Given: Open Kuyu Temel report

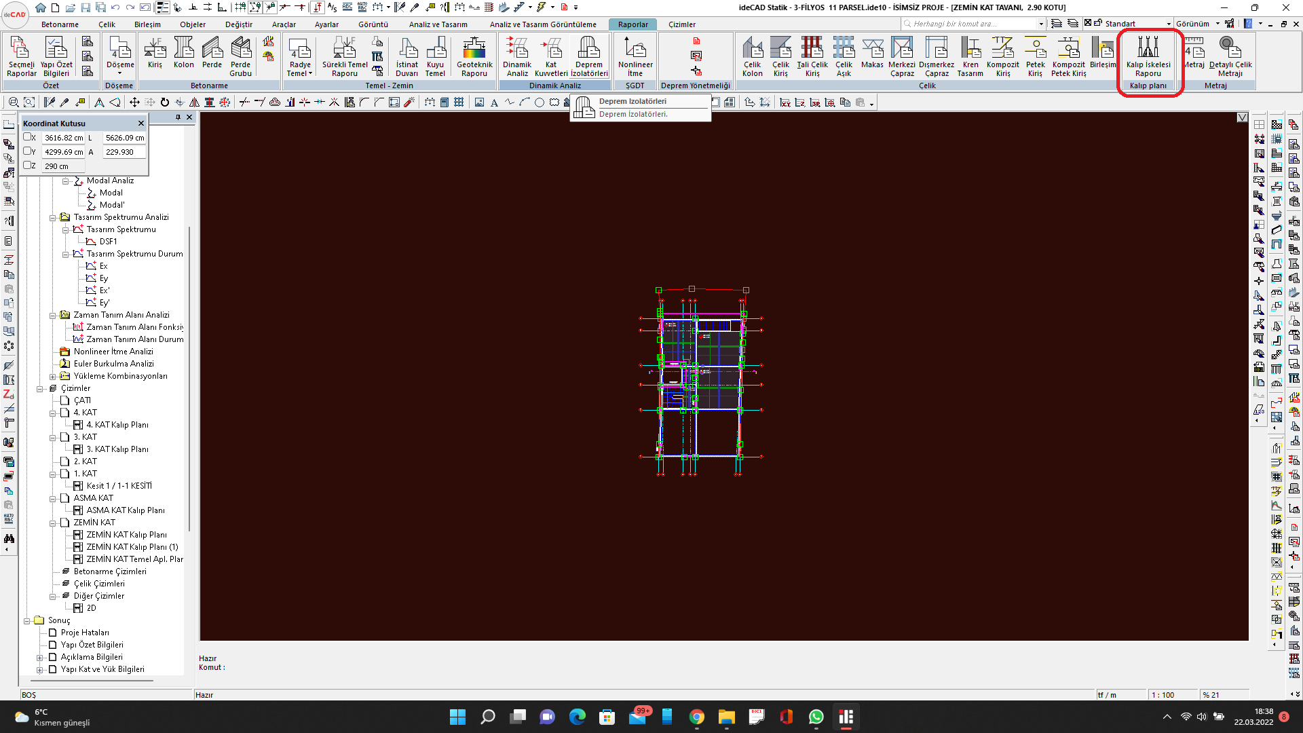Looking at the screenshot, I should coord(436,56).
